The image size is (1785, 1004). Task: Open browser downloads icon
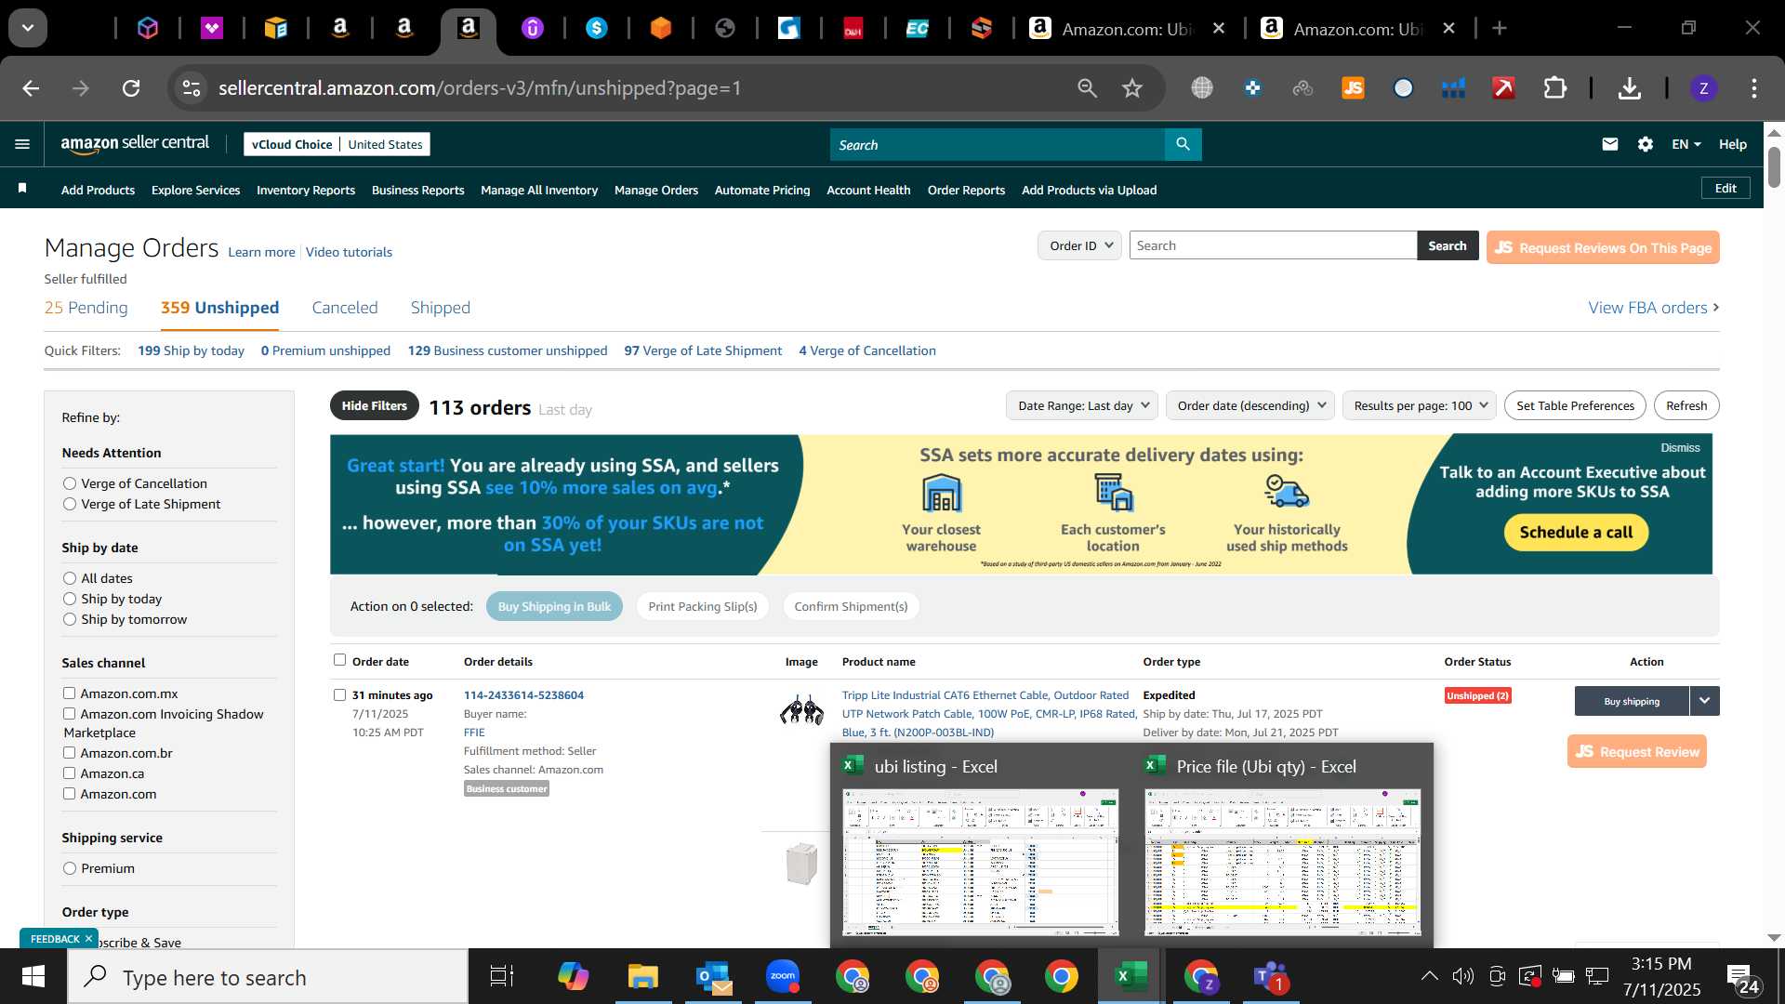pyautogui.click(x=1629, y=88)
